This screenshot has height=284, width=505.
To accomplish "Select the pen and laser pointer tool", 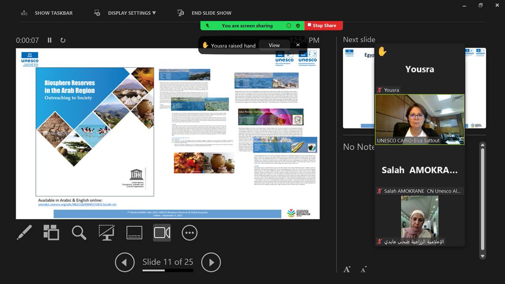I will click(24, 232).
